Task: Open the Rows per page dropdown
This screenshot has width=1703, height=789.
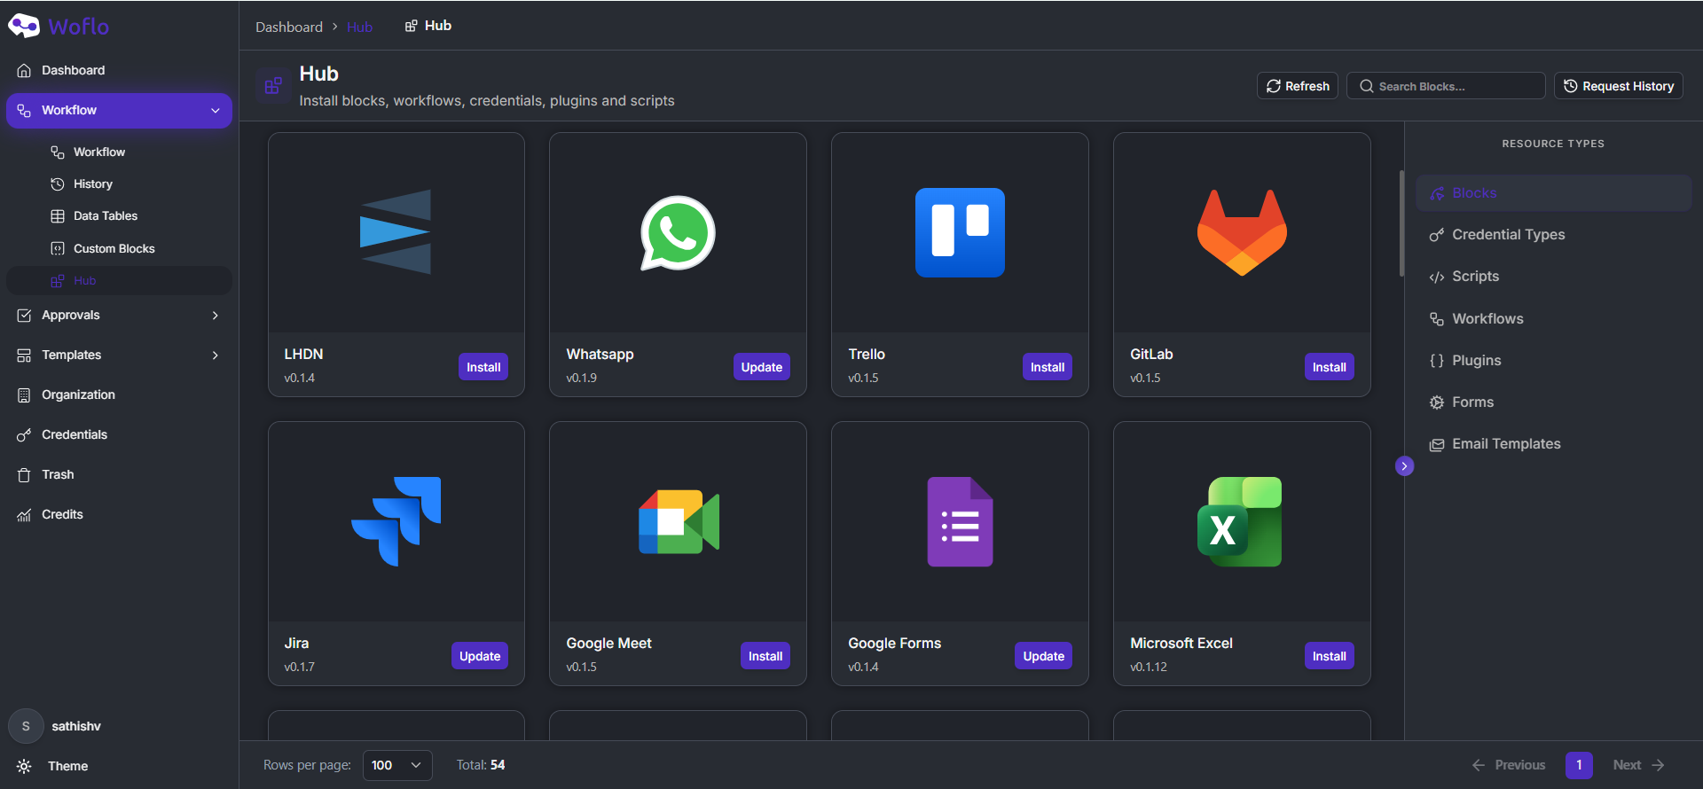Action: (x=397, y=765)
